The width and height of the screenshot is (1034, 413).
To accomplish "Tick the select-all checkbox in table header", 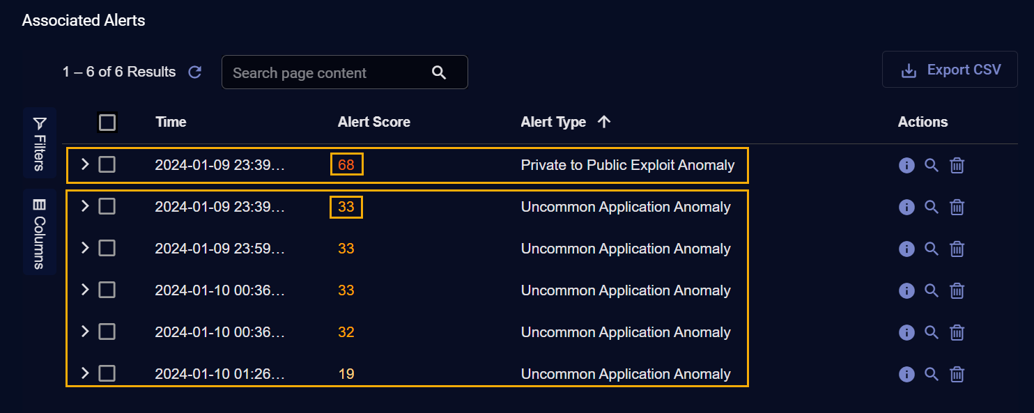I will [107, 123].
